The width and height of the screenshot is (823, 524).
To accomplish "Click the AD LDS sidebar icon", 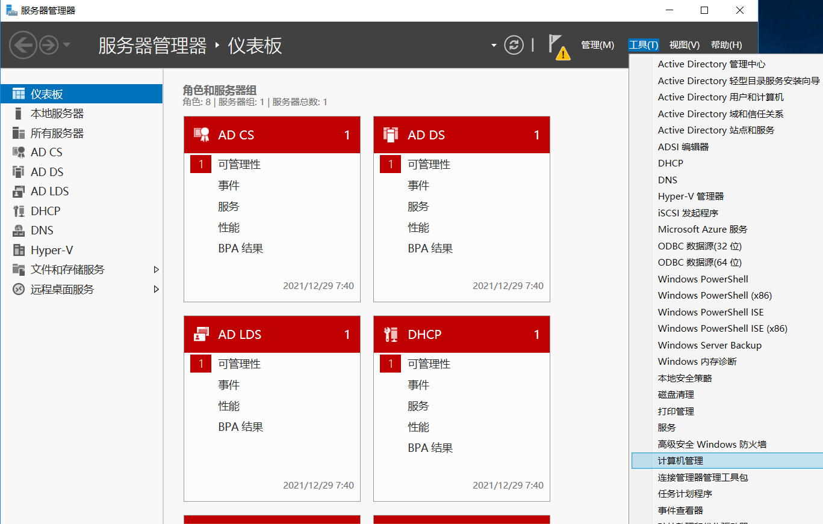I will (x=19, y=192).
